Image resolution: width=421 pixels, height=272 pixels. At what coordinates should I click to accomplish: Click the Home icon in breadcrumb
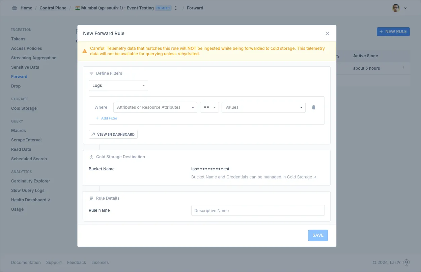point(15,8)
